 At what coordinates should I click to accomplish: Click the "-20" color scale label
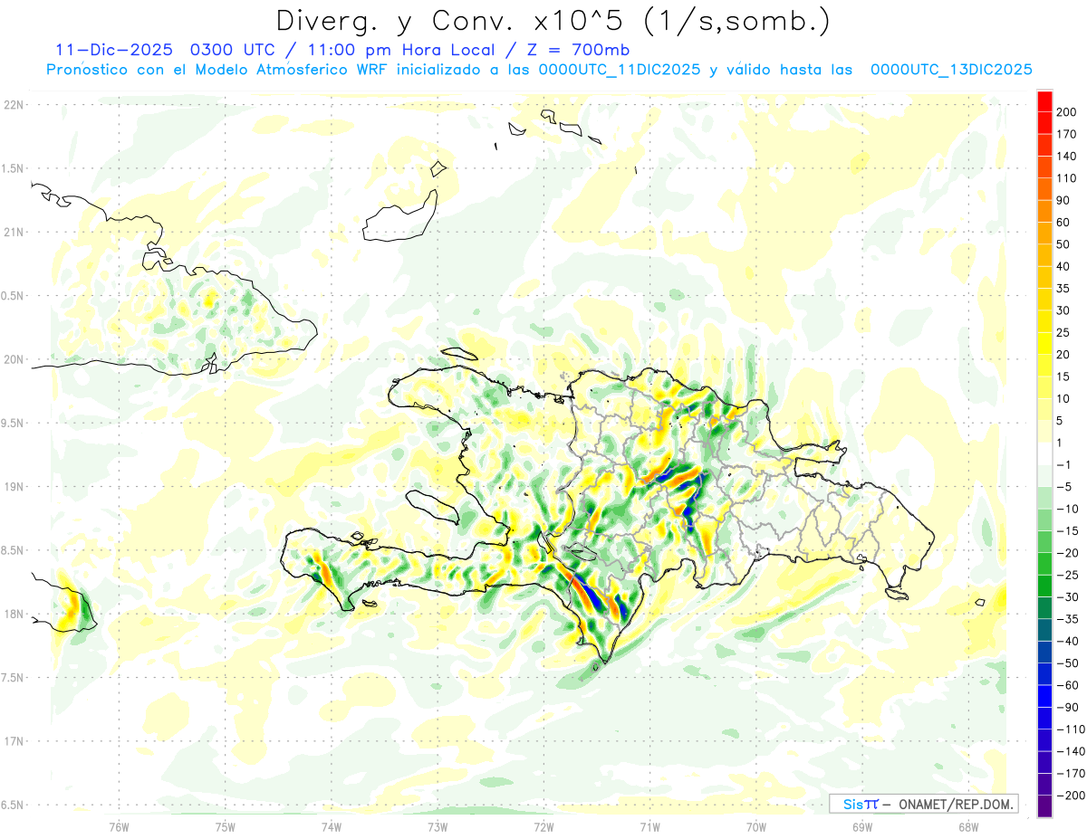(1067, 553)
